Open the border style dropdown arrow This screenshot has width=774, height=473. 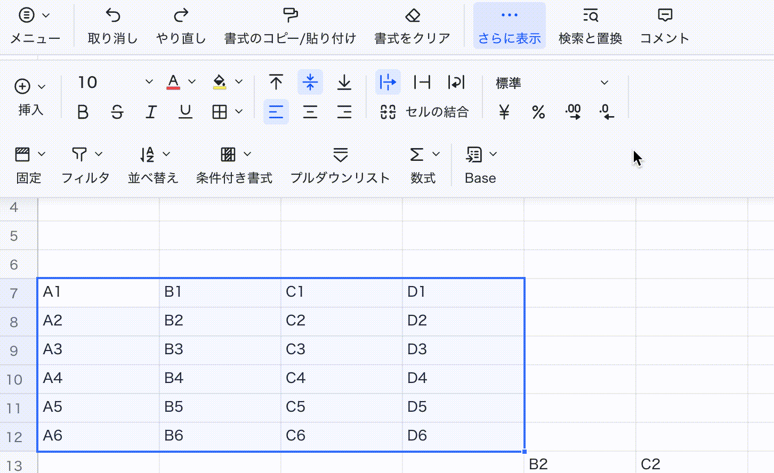coord(239,112)
